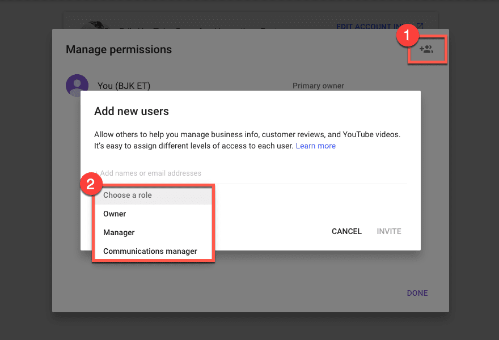Viewport: 499px width, 340px height.
Task: Click the add new users icon
Action: pos(426,50)
